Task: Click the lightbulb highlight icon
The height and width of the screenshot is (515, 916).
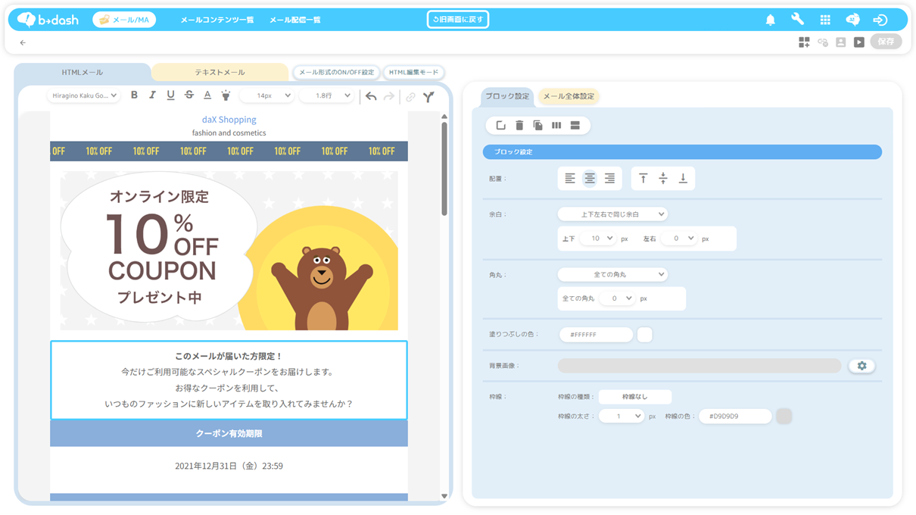Action: [x=226, y=96]
